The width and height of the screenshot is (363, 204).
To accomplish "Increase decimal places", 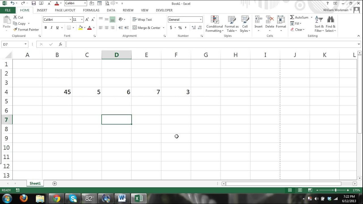I will click(x=194, y=27).
